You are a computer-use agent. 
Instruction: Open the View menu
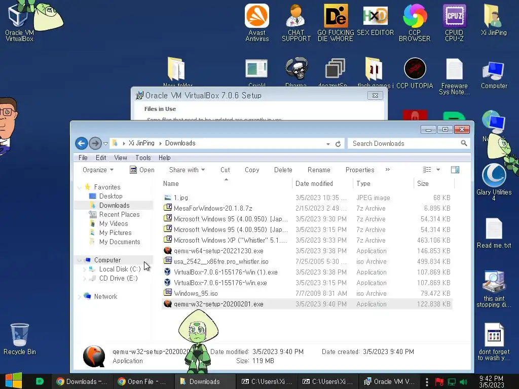121,158
